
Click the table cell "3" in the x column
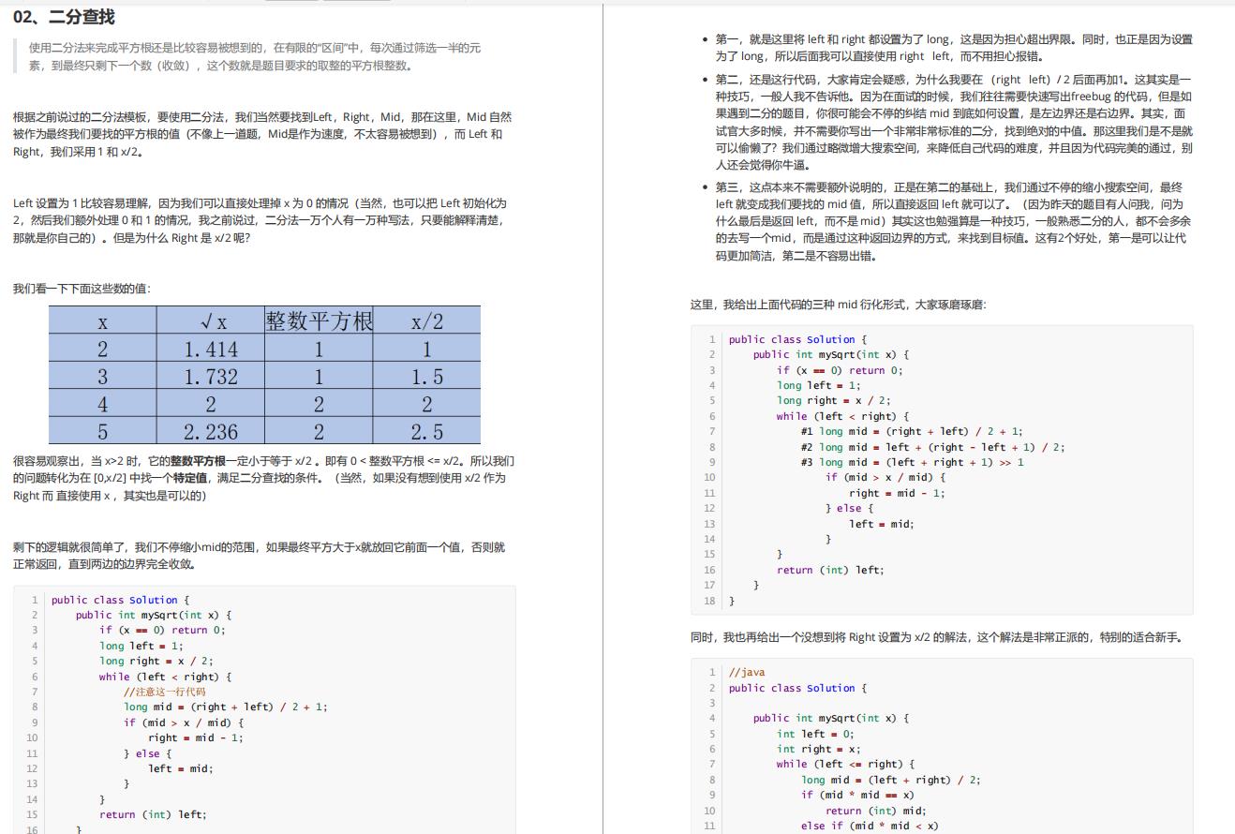tap(103, 376)
